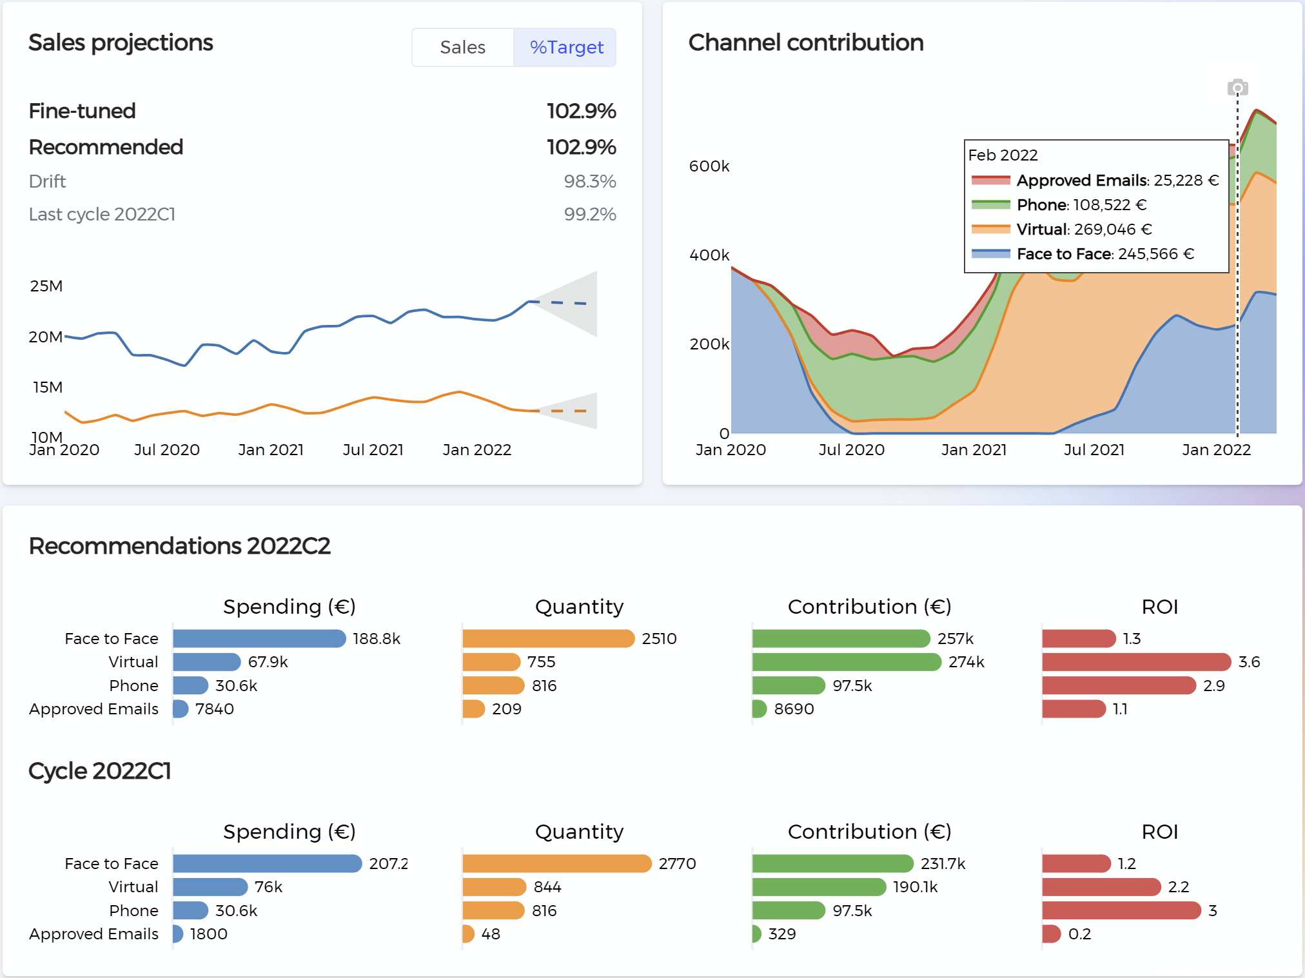Click the camera download-plot icon
1305x978 pixels.
click(x=1237, y=88)
